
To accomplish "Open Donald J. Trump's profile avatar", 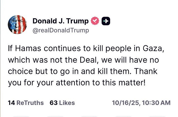I will tap(18, 25).
